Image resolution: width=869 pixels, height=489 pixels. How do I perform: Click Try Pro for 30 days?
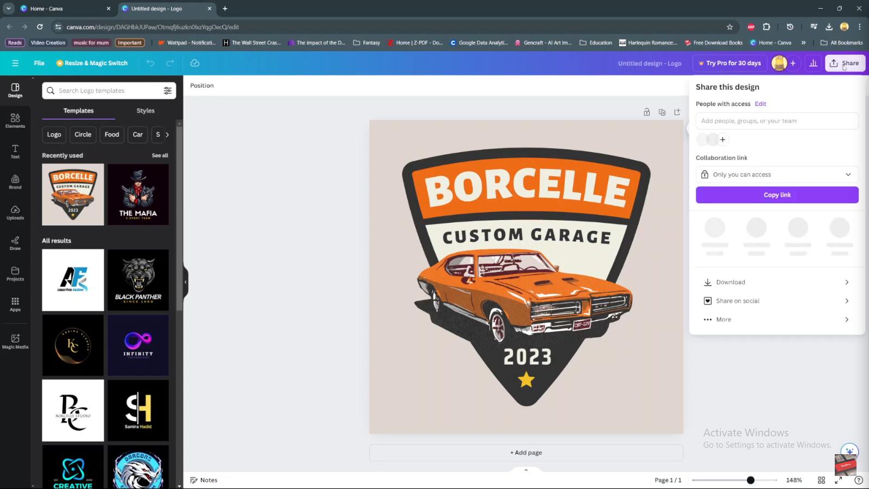tap(729, 63)
